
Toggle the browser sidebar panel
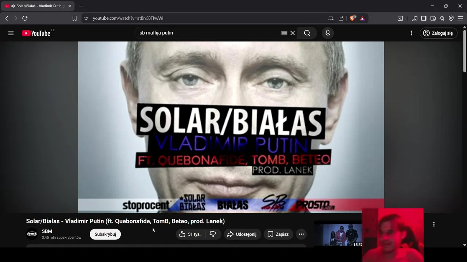424,18
